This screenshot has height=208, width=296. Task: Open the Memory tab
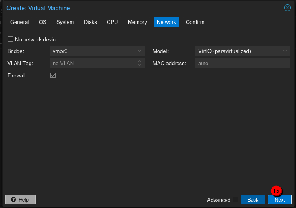137,22
